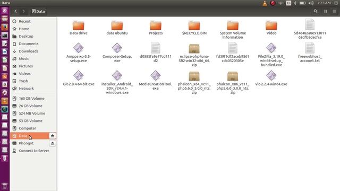Select Git-2.8.4-64-bit.exe file
Viewport: 340px width, 191px height.
click(x=79, y=78)
